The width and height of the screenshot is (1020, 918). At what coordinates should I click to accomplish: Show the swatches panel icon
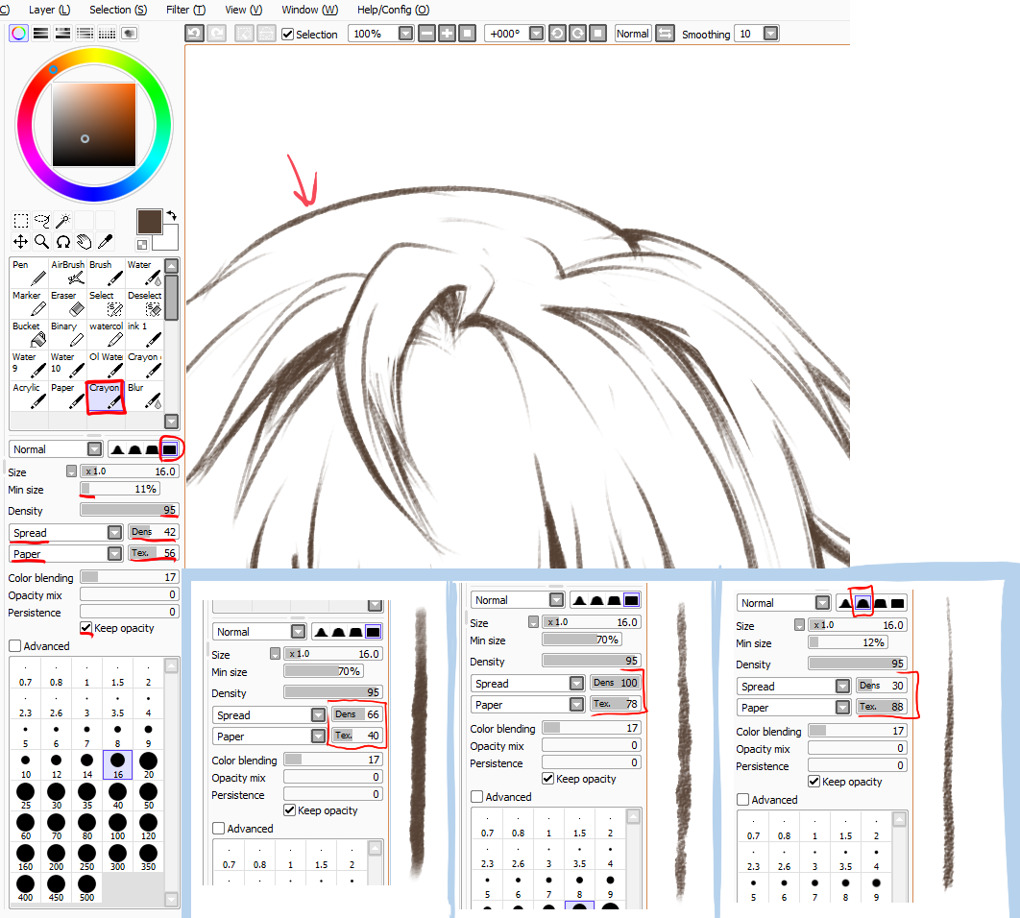tap(108, 34)
